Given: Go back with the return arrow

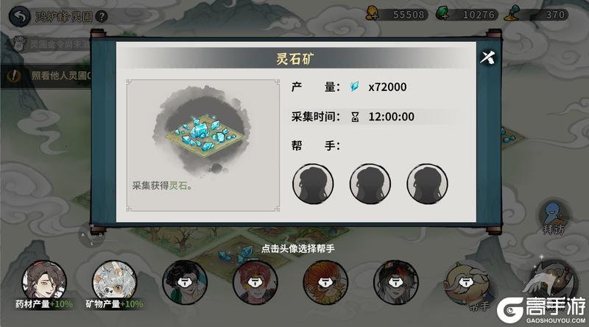Looking at the screenshot, I should tap(19, 16).
